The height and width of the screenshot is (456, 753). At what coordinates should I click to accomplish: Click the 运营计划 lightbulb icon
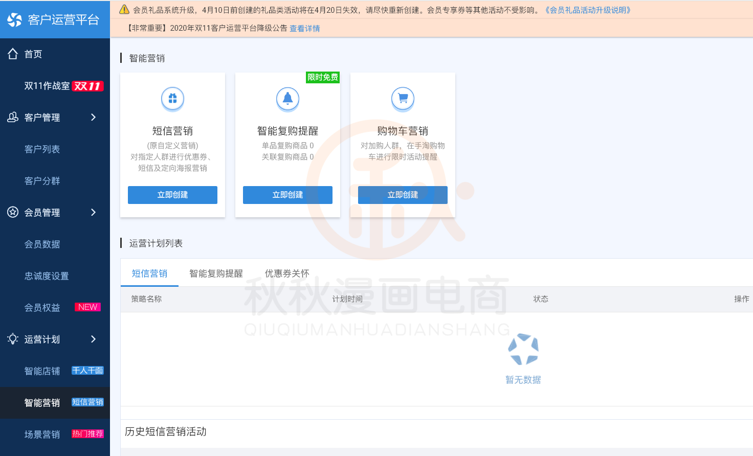tap(13, 339)
